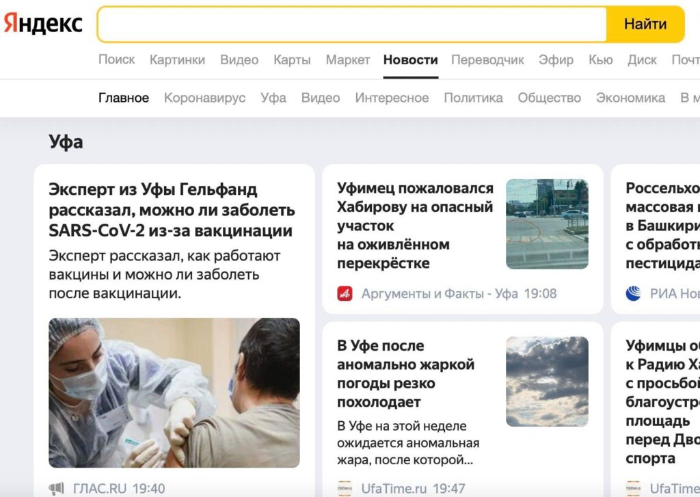The width and height of the screenshot is (700, 497).
Task: Switch to the Картинки service tab
Action: point(177,60)
